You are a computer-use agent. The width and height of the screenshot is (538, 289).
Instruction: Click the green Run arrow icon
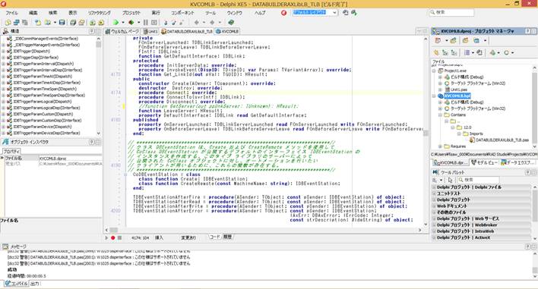pyautogui.click(x=116, y=23)
